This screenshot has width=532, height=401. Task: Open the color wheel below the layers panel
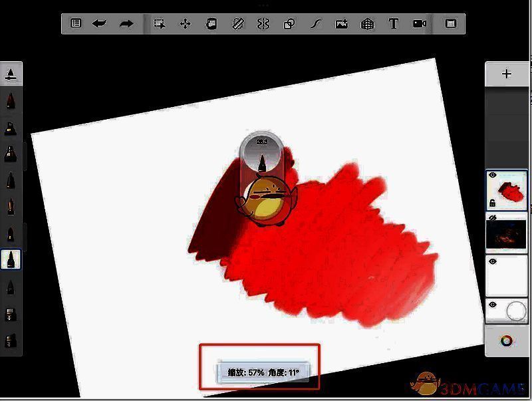pyautogui.click(x=507, y=340)
